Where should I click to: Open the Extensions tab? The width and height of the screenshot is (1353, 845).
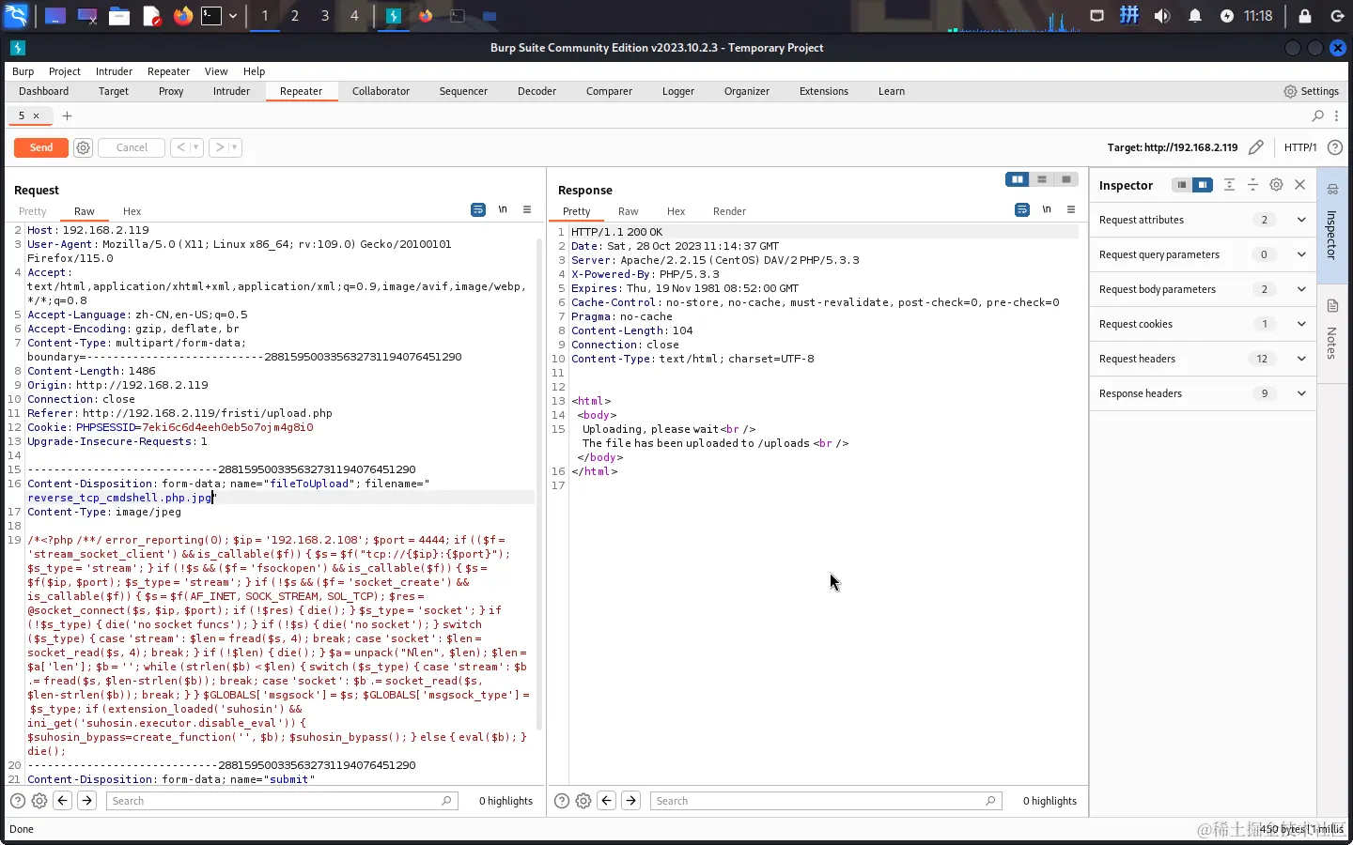(823, 91)
